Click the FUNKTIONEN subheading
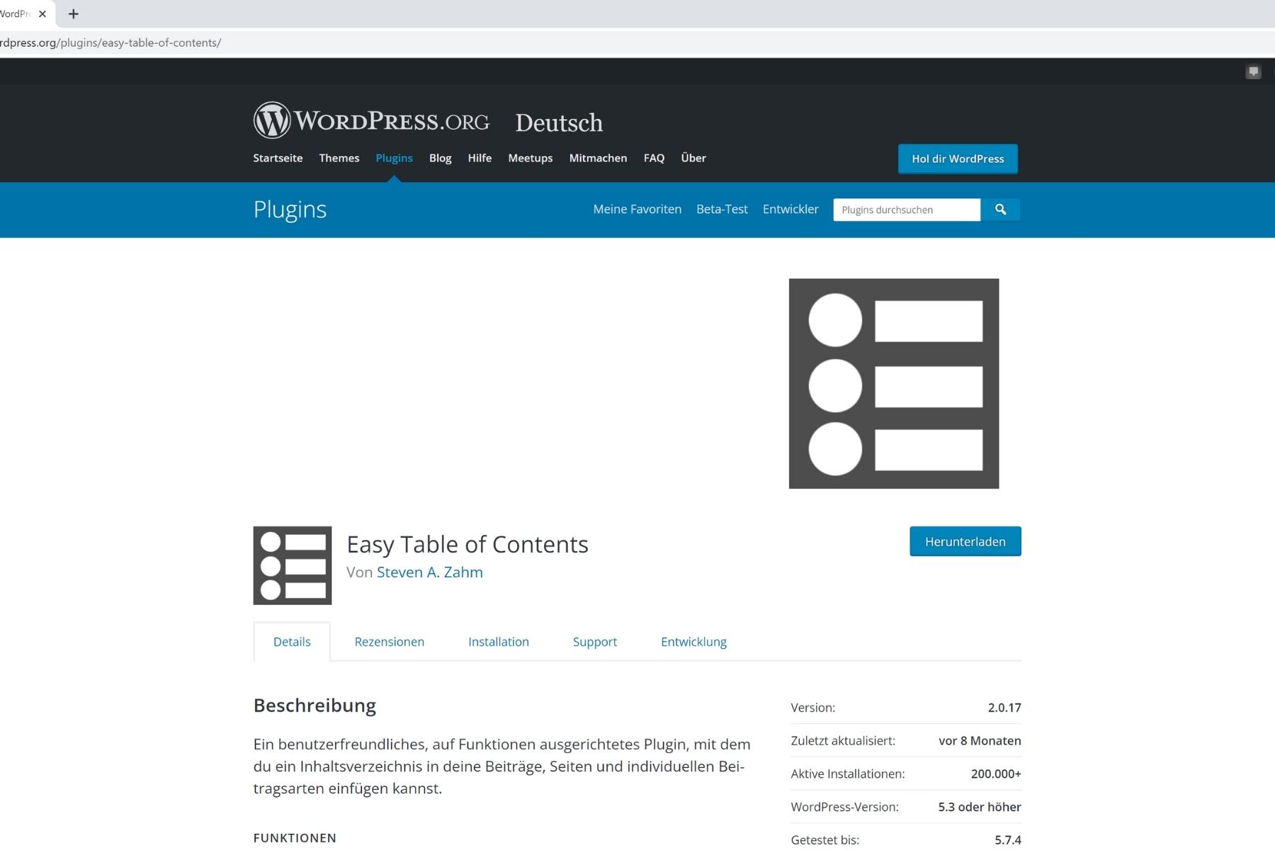Image resolution: width=1275 pixels, height=850 pixels. pyautogui.click(x=295, y=838)
